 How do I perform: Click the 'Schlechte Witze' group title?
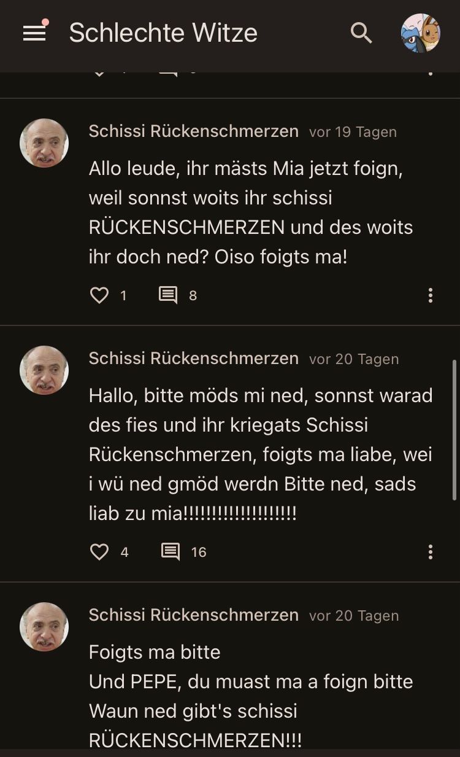163,33
